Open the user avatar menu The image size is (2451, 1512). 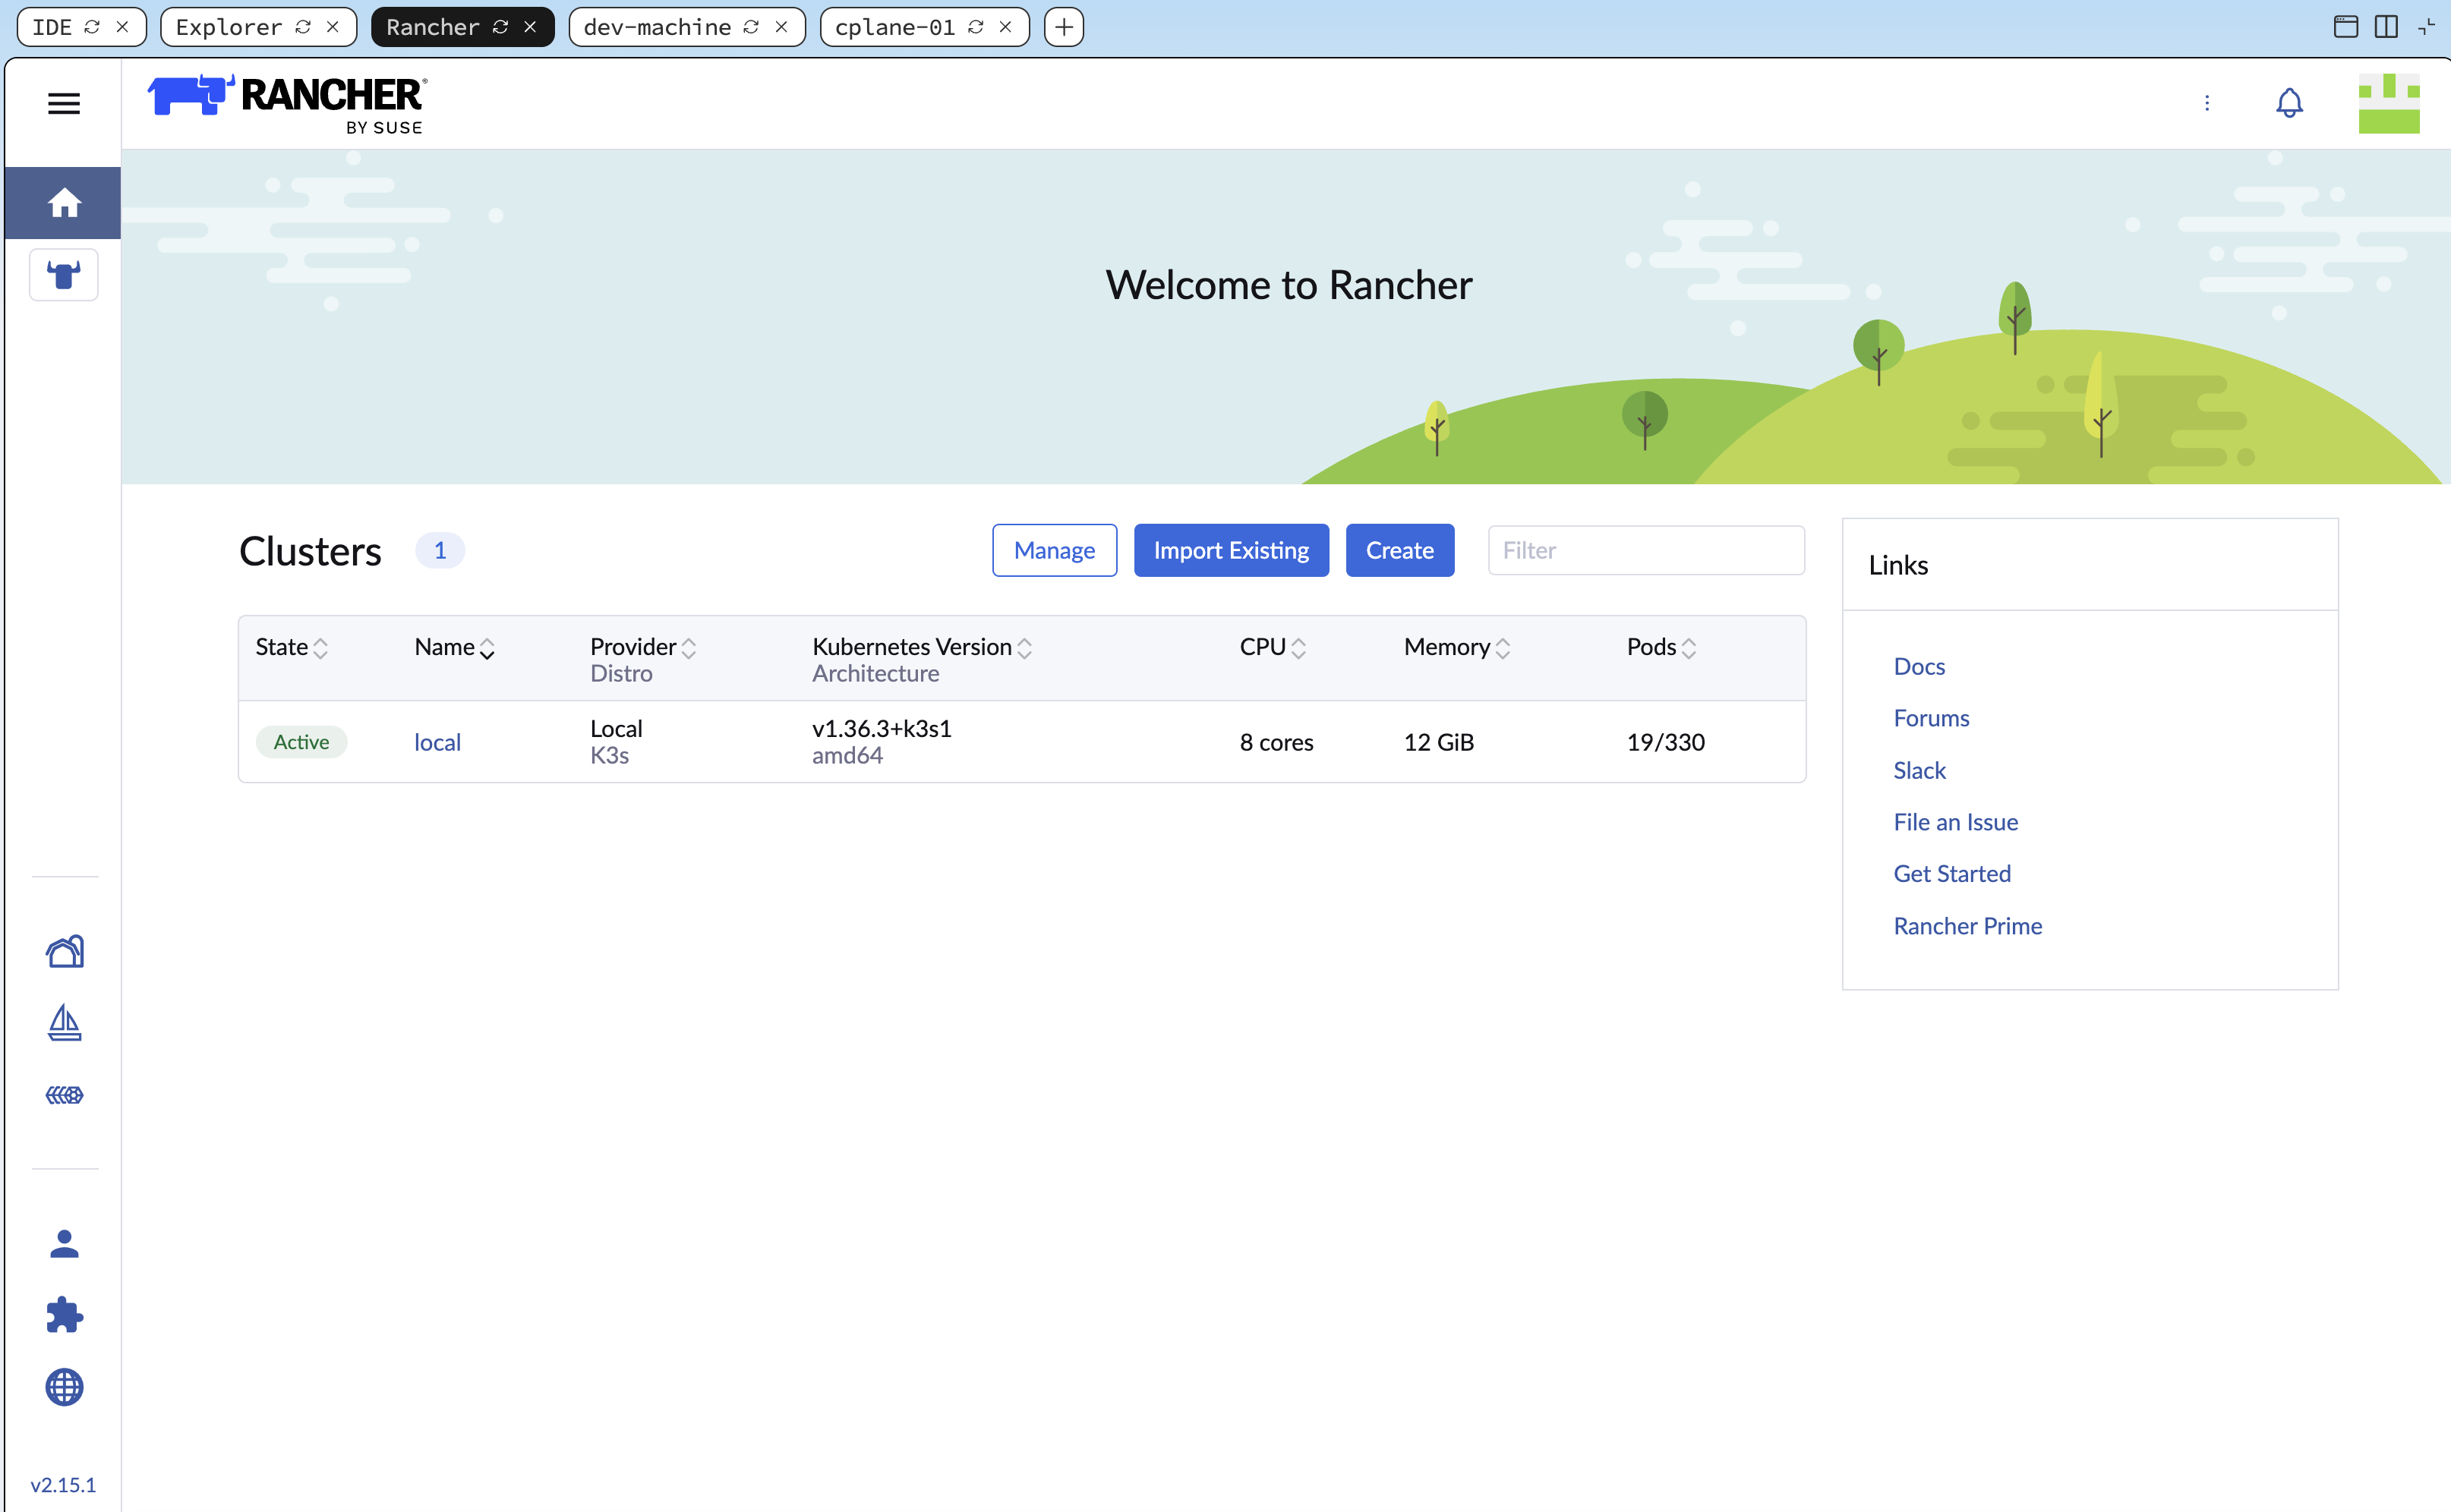point(2389,103)
